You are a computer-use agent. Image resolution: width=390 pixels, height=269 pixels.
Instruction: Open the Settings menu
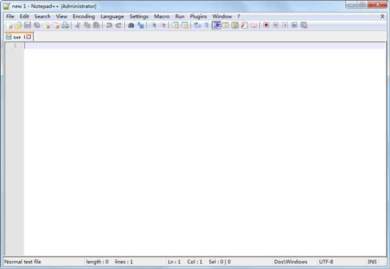[x=139, y=16]
